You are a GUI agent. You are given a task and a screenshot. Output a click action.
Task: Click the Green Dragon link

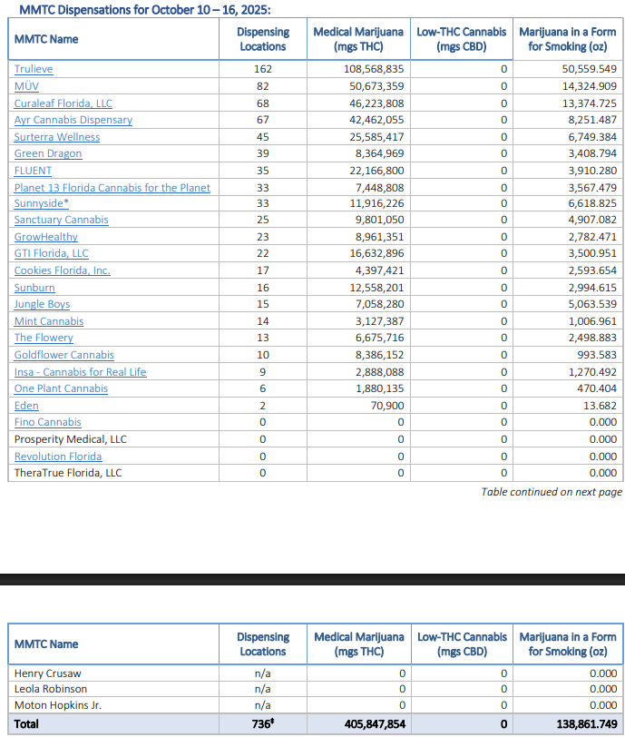(47, 153)
